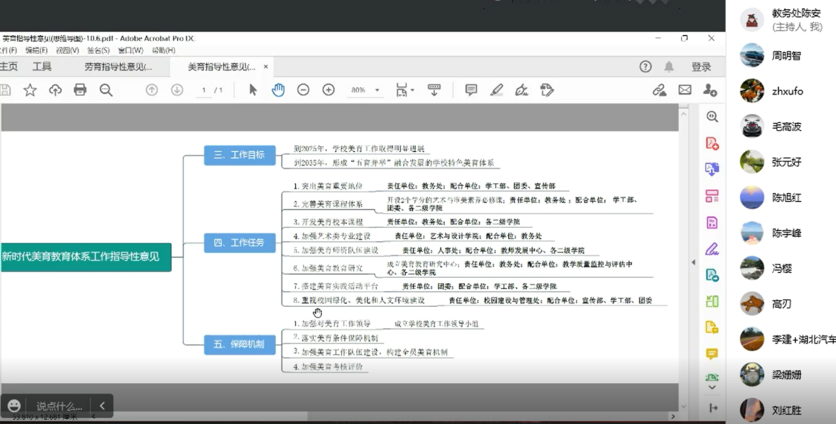Add the document to starred files
Screen dimensions: 836x424
30,90
